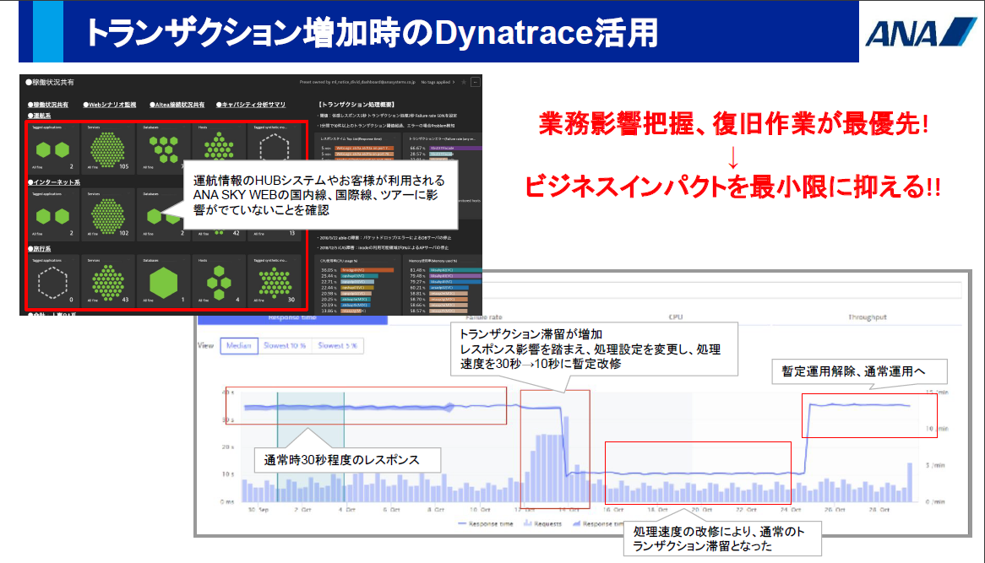Image resolution: width=985 pixels, height=563 pixels.
Task: Click the 66.67 % failure rate bar row
Action: 446,148
